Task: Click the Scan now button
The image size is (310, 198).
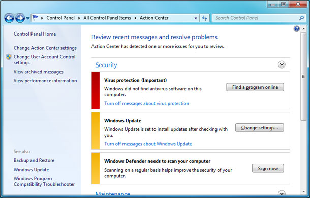Action: tap(268, 169)
